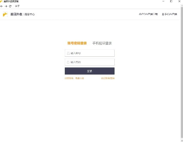Close the 美团外卖商家版 window
Screen dimensions: 183x142
(x=179, y=1)
